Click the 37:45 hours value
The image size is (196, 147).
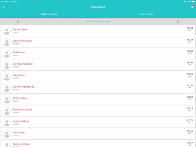pyautogui.click(x=190, y=120)
